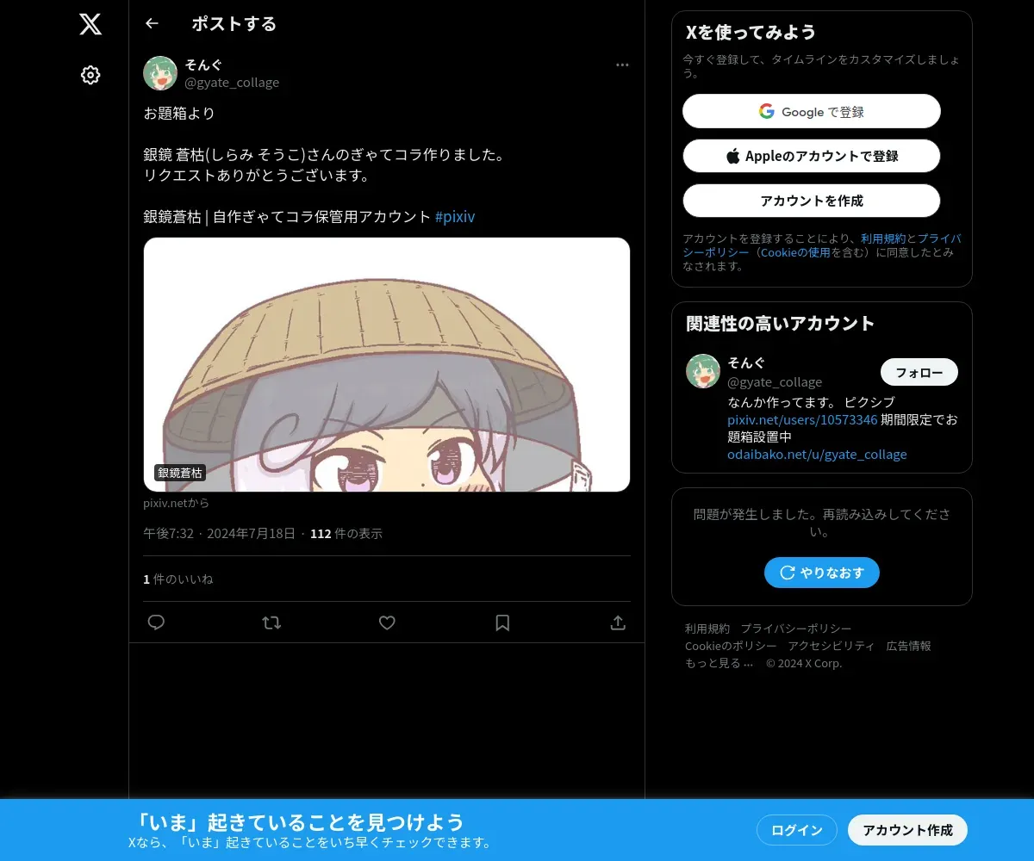Open the アクセシビリティ footer link

tap(832, 646)
